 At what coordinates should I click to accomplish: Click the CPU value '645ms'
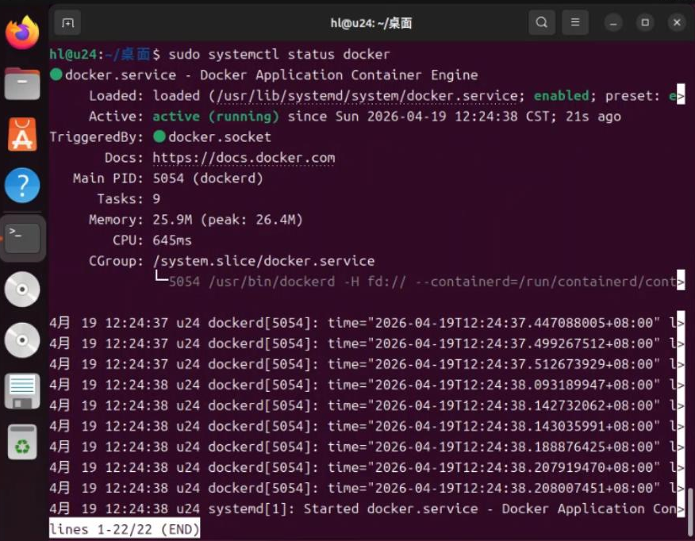coord(172,240)
